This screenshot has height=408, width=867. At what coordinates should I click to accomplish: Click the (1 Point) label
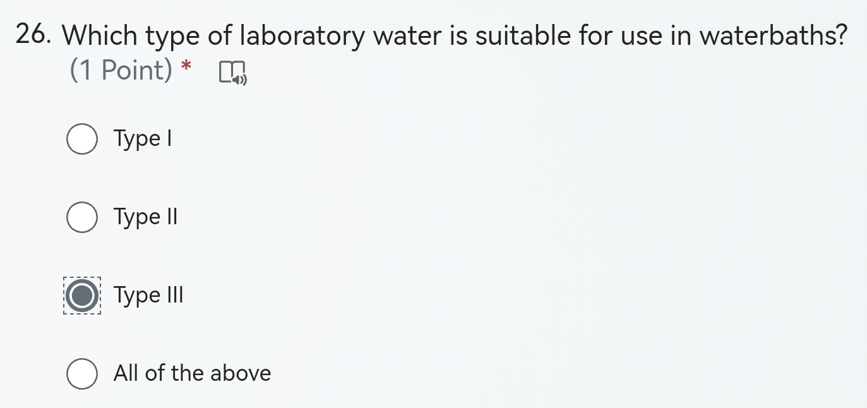123,70
